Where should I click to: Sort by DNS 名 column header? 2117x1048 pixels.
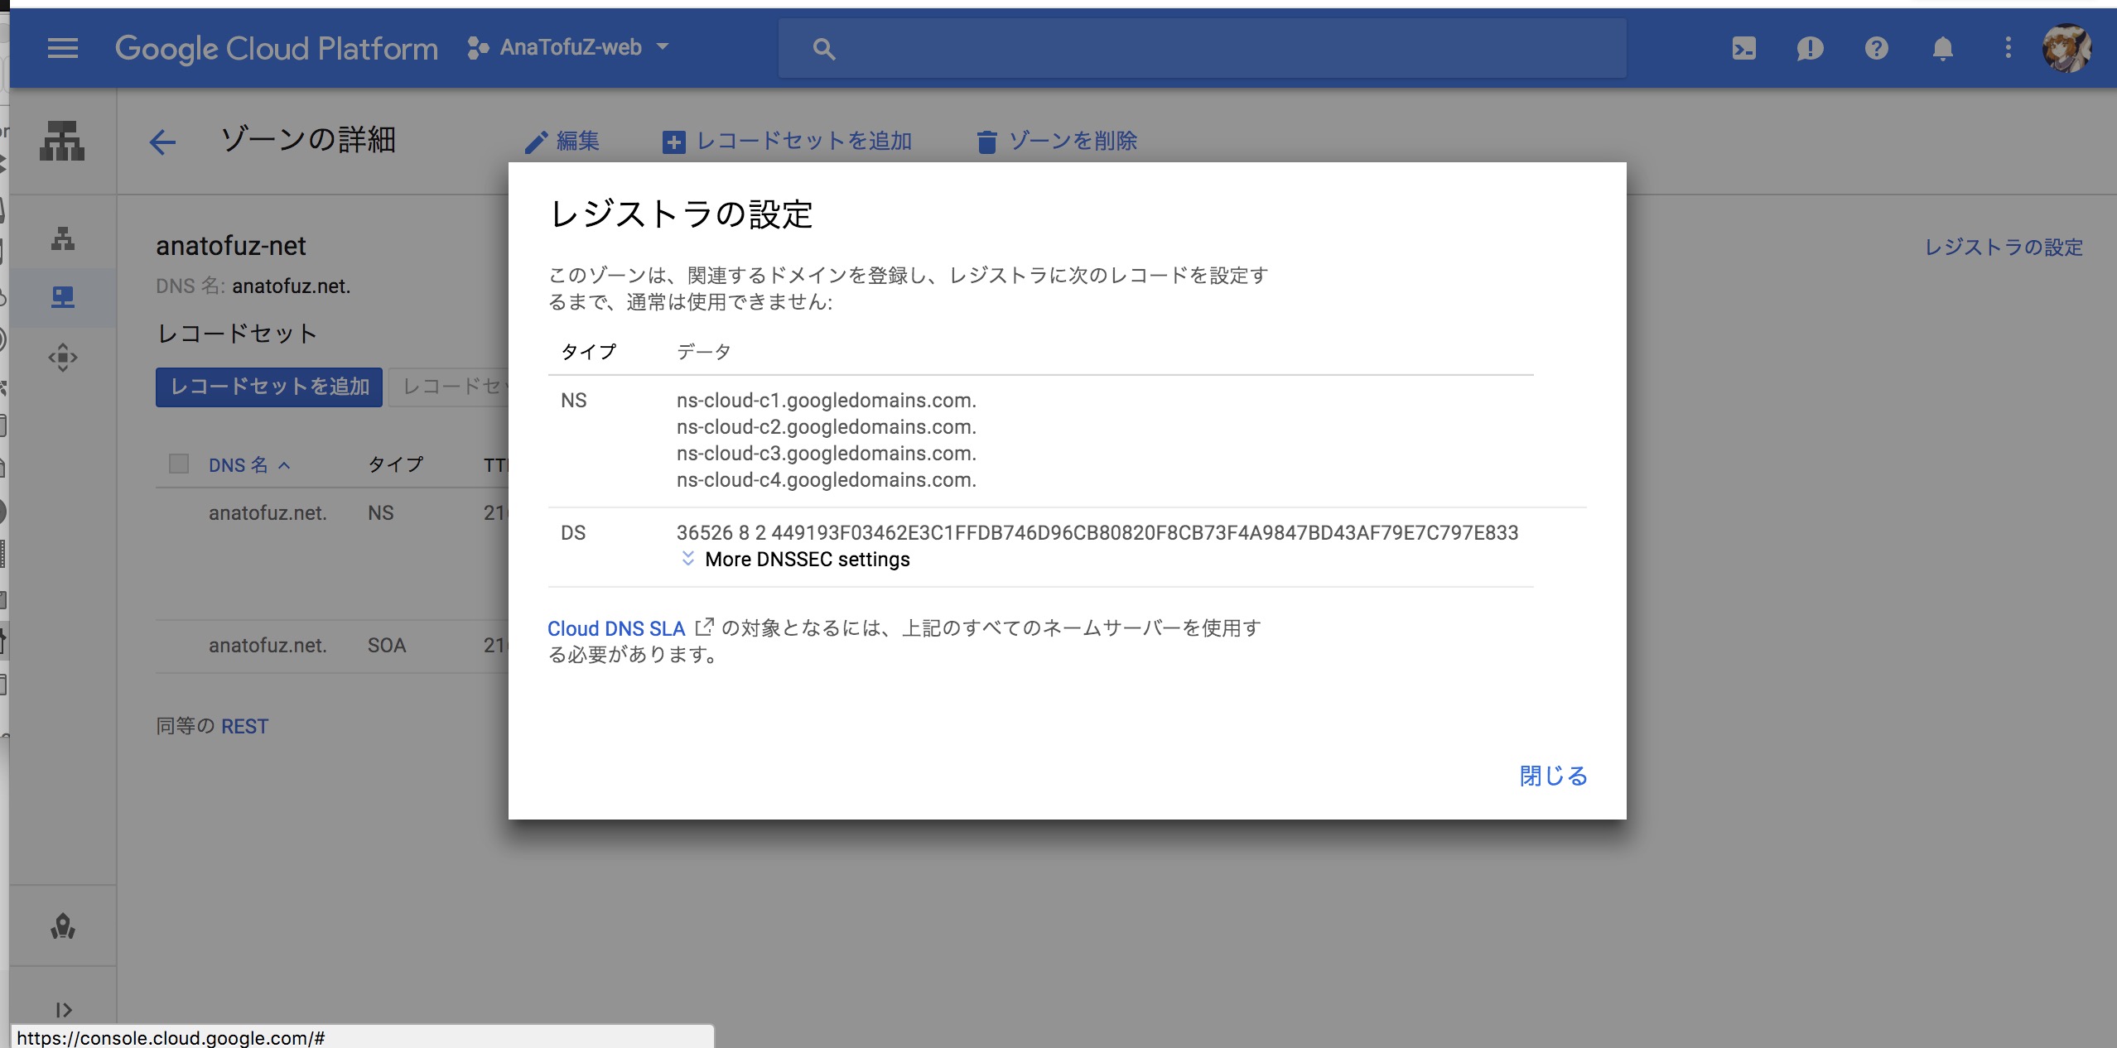[239, 465]
